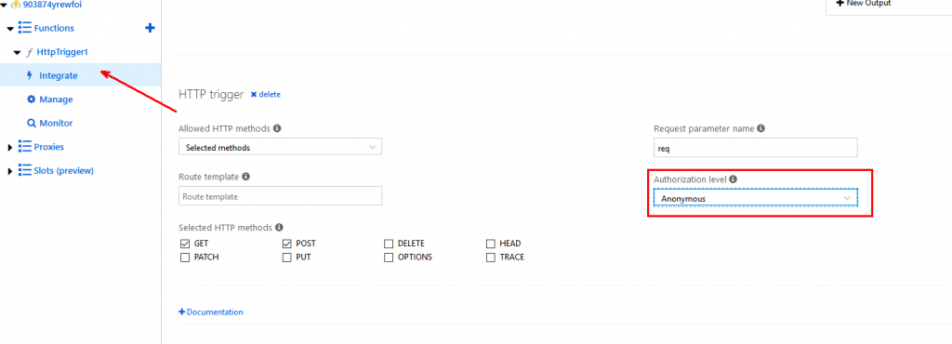The image size is (952, 344).
Task: Expand the Proxies tree node
Action: 9,148
